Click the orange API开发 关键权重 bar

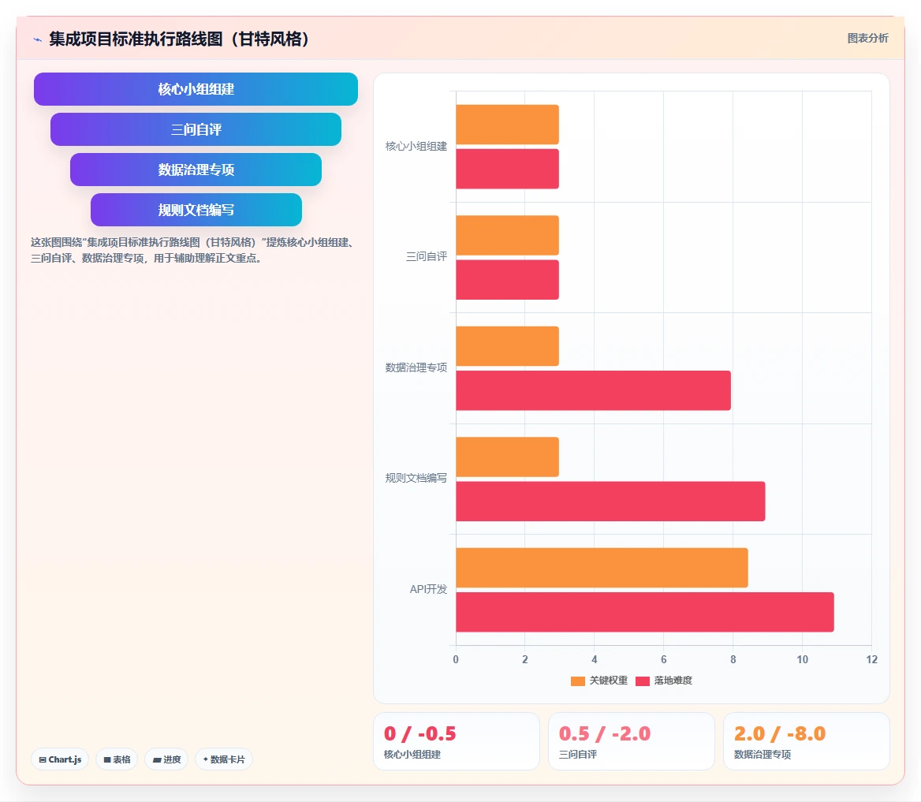(x=602, y=568)
